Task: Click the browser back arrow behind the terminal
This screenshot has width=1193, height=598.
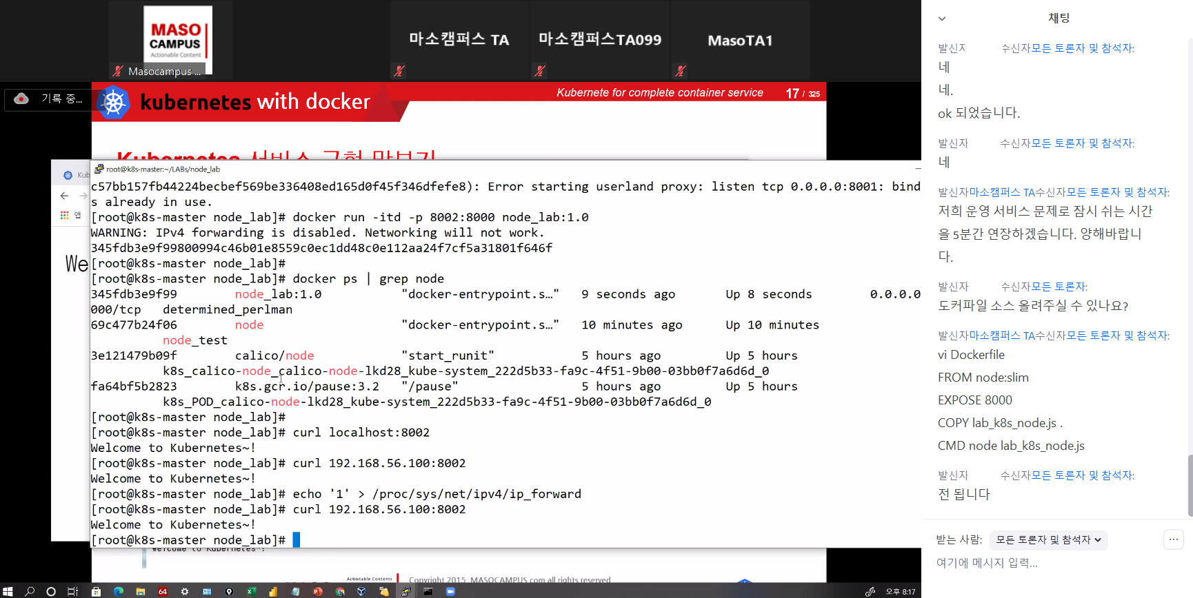Action: click(65, 196)
